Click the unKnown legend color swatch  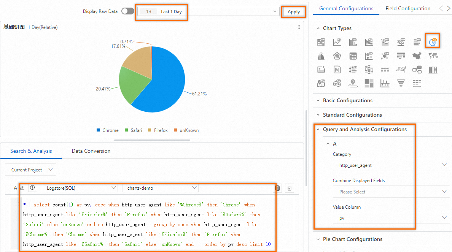175,130
